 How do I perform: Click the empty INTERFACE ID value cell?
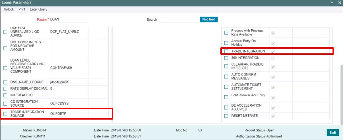(69, 95)
